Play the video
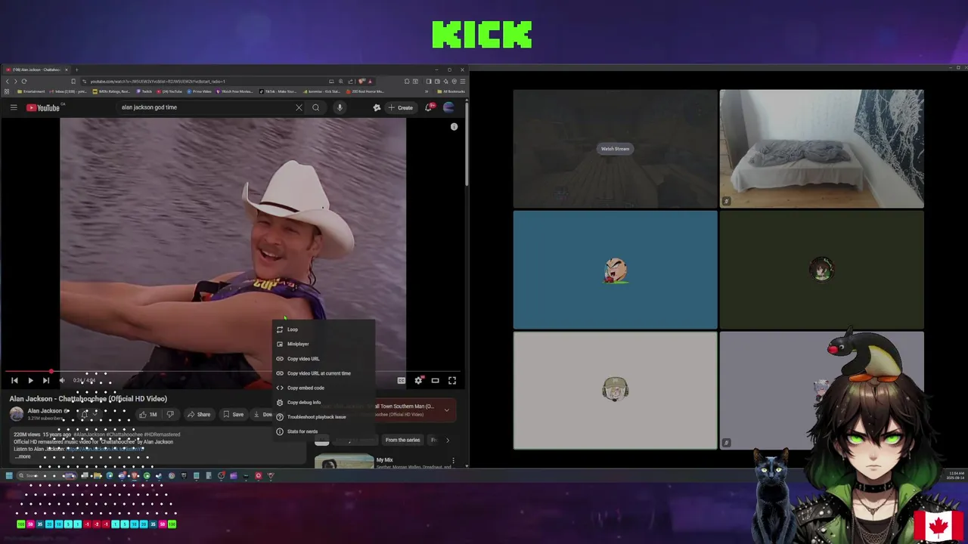This screenshot has height=544, width=968. pos(30,381)
